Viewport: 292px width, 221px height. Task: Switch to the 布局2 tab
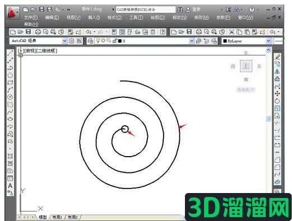pyautogui.click(x=73, y=217)
